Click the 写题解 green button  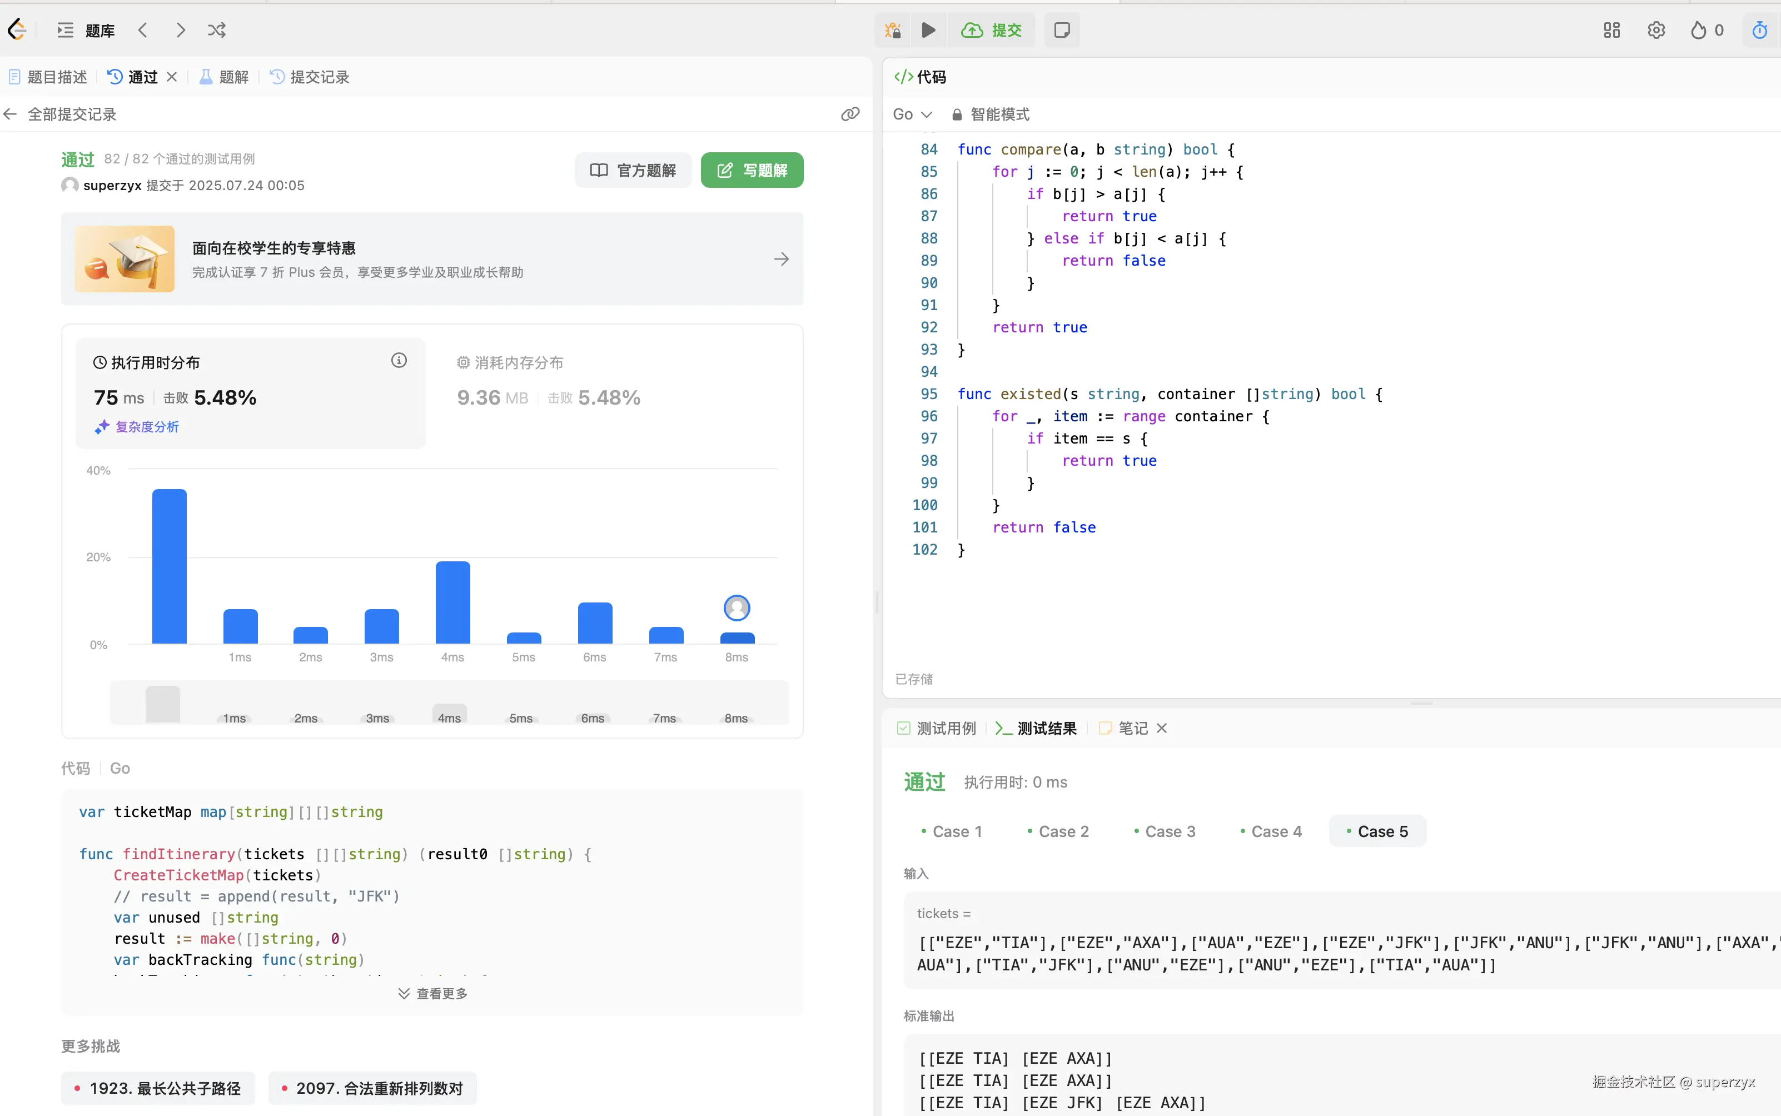[752, 171]
